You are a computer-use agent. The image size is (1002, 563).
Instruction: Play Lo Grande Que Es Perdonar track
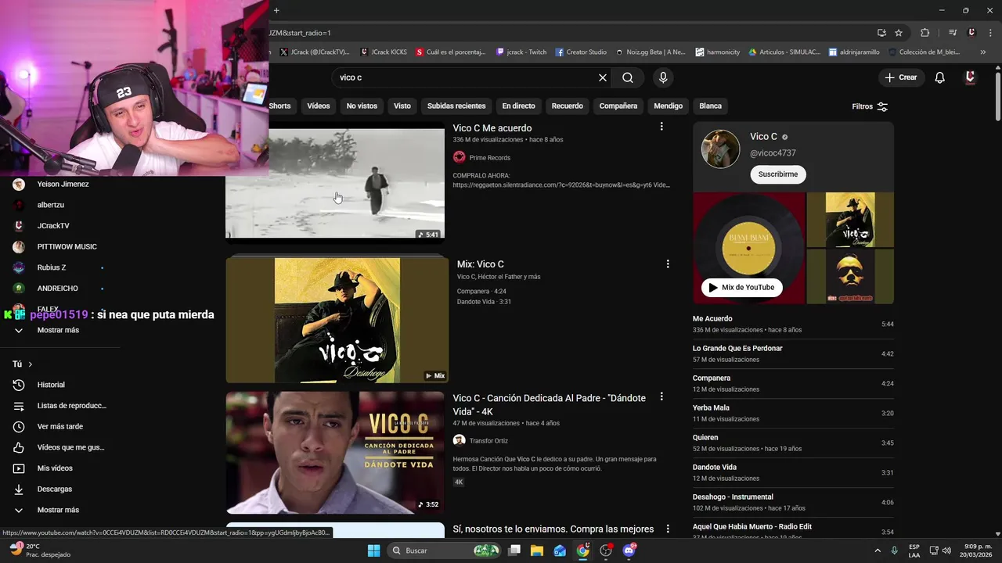793,353
